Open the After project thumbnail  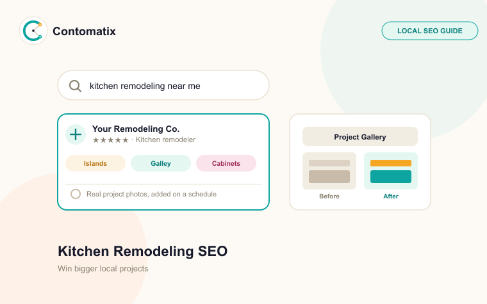coord(391,171)
